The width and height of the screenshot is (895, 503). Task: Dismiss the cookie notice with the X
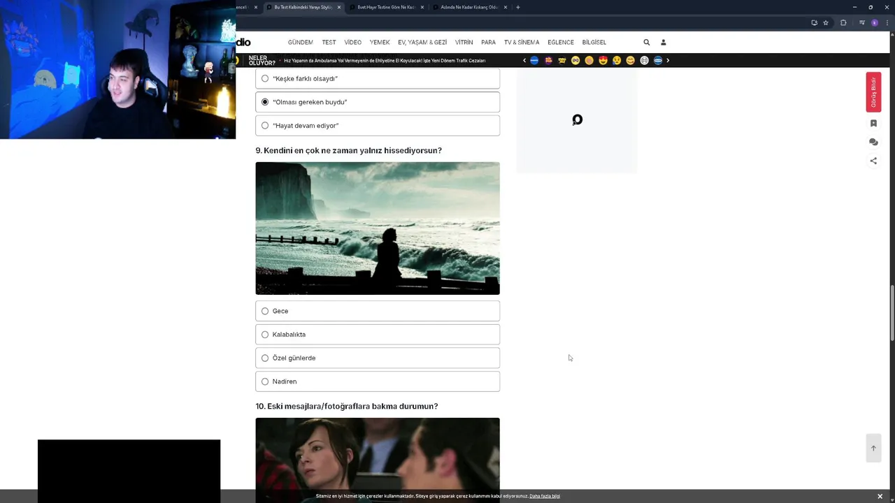click(x=880, y=496)
